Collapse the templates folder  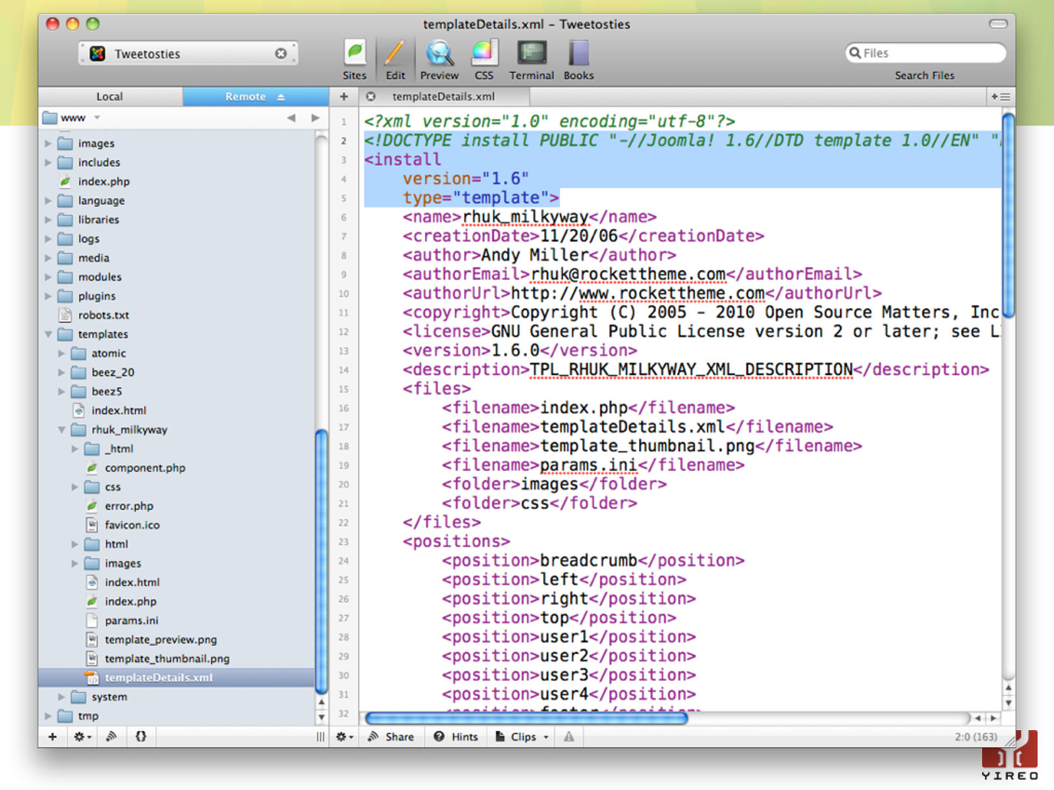(x=47, y=334)
